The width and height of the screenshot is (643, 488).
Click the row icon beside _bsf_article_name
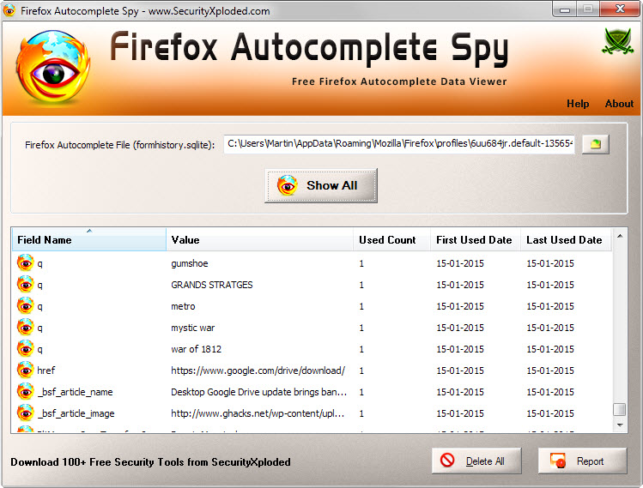(26, 392)
